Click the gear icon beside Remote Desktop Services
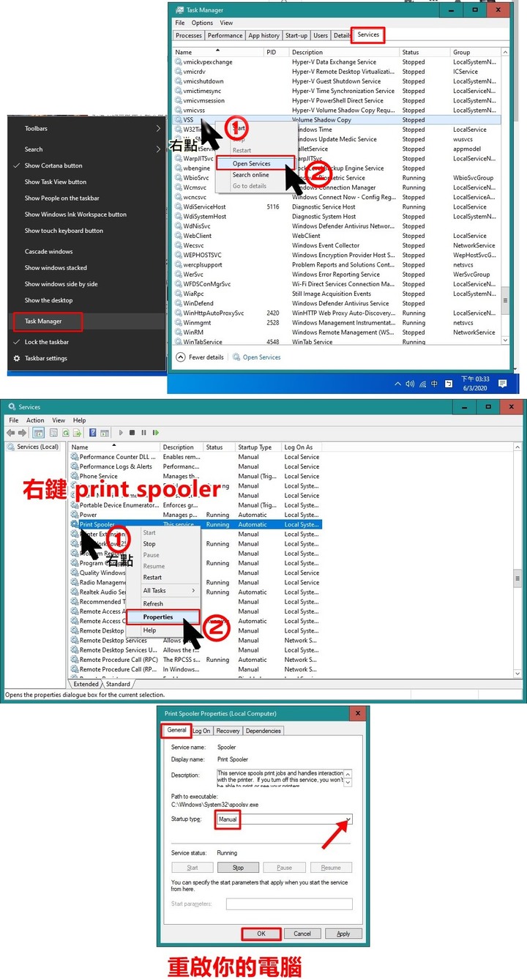Image resolution: width=527 pixels, height=979 pixels. point(74,640)
